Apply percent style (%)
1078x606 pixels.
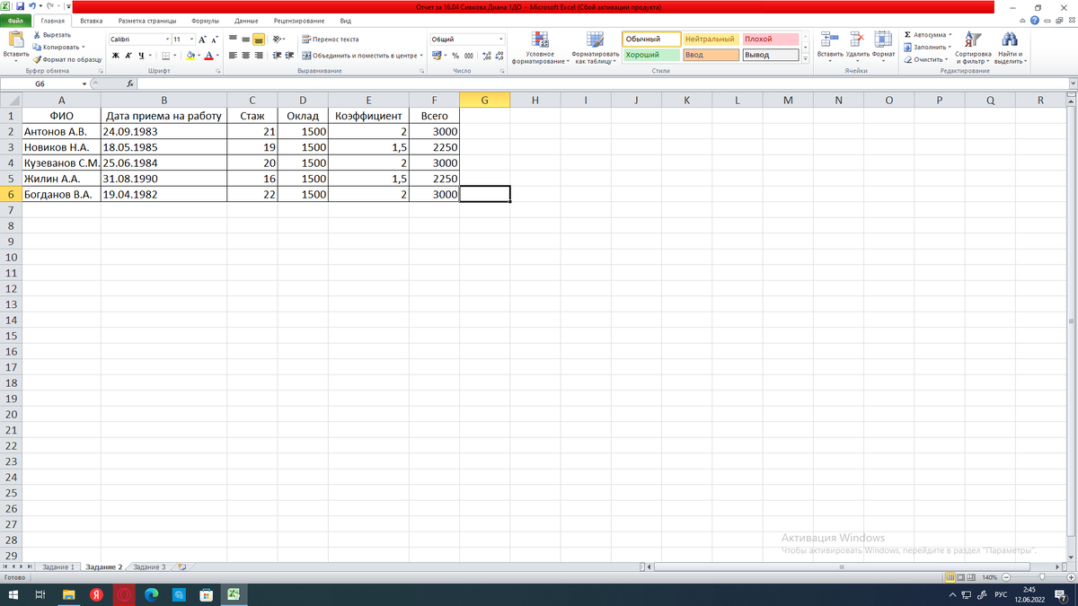455,56
